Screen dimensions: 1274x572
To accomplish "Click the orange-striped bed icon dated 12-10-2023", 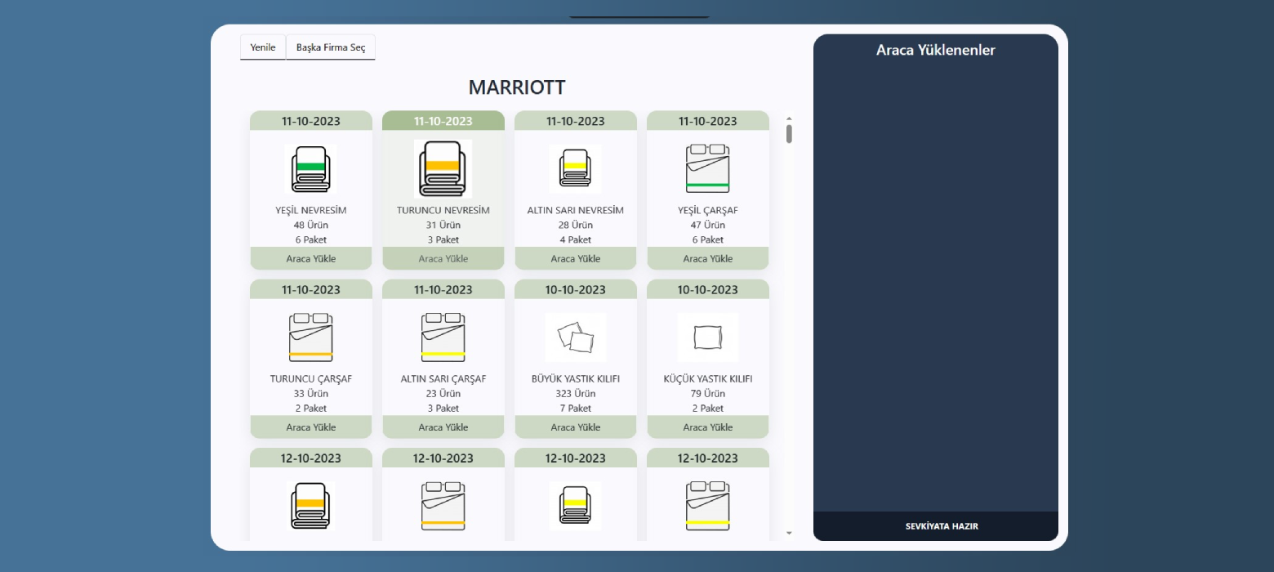I will coord(443,506).
